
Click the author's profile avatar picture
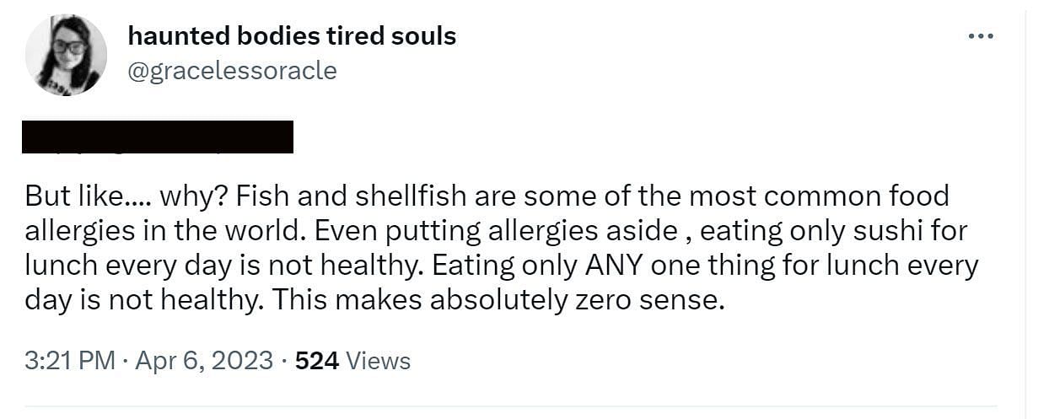click(x=66, y=55)
